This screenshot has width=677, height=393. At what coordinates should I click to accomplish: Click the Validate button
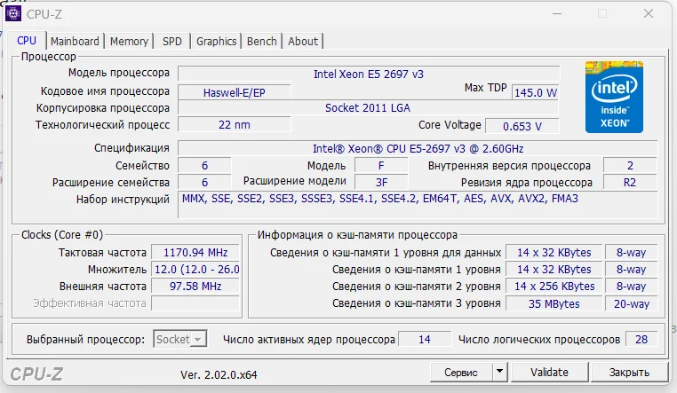pos(549,372)
